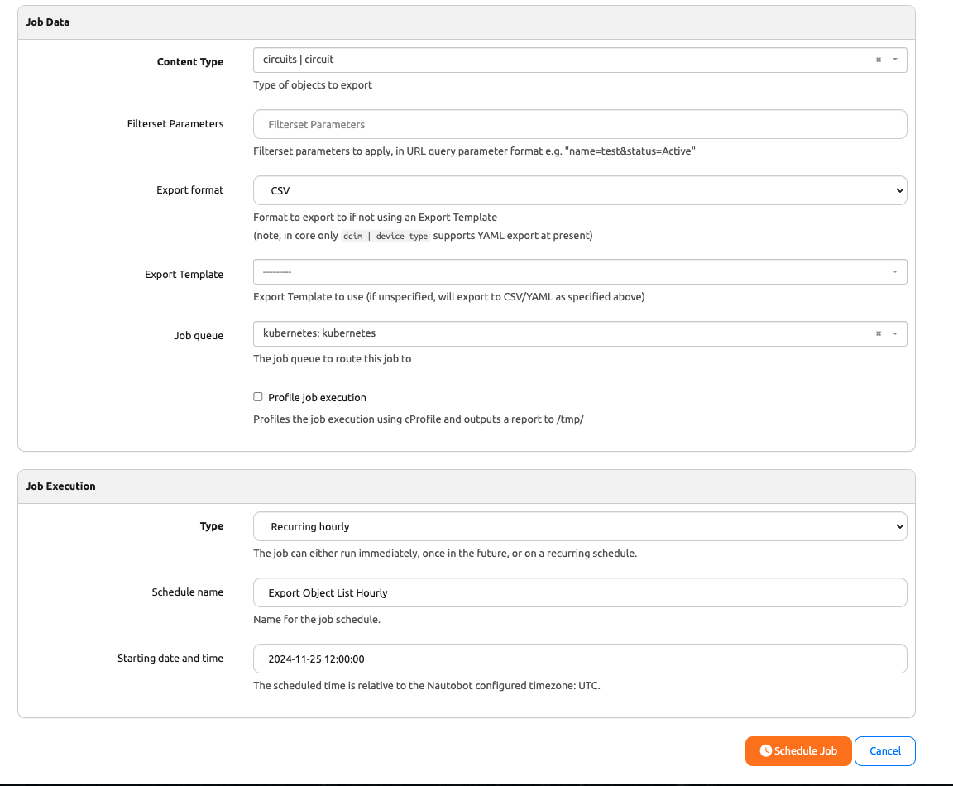Click the Schedule Job button
The image size is (953, 786).
798,750
